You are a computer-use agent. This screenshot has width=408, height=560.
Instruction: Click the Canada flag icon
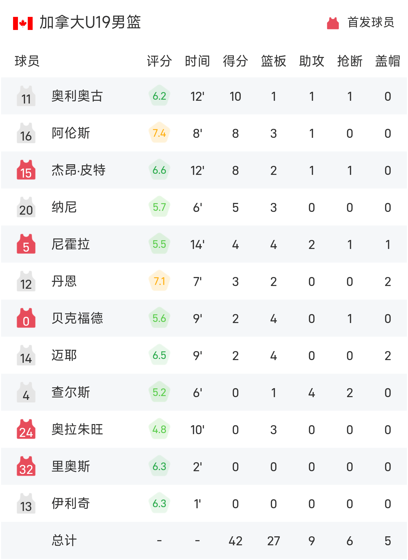[x=23, y=23]
